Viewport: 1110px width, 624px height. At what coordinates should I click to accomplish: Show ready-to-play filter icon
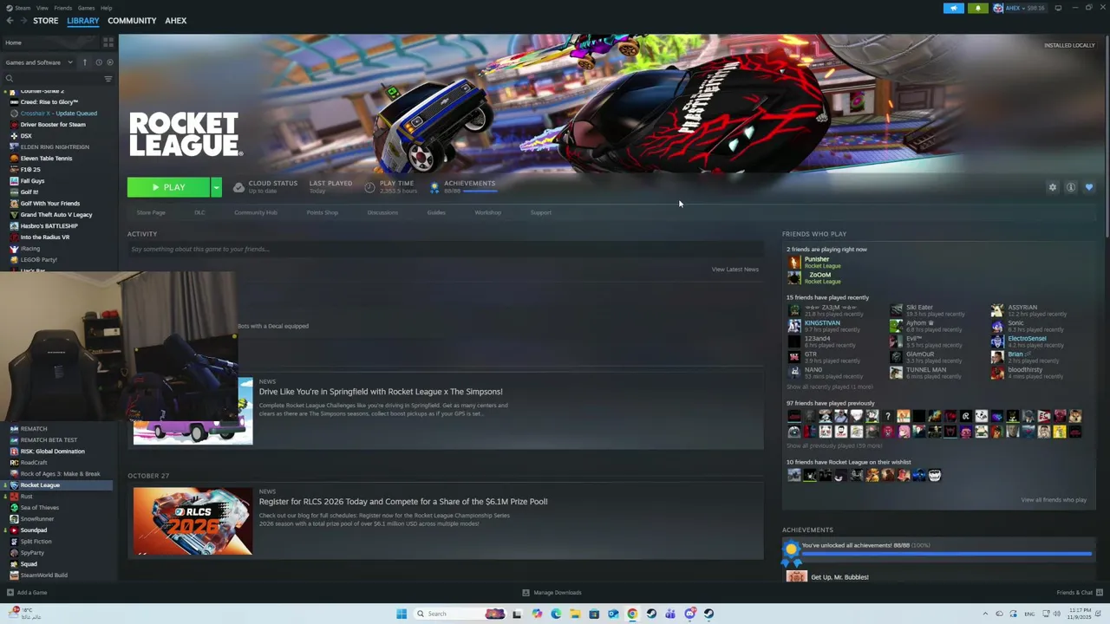tap(109, 62)
